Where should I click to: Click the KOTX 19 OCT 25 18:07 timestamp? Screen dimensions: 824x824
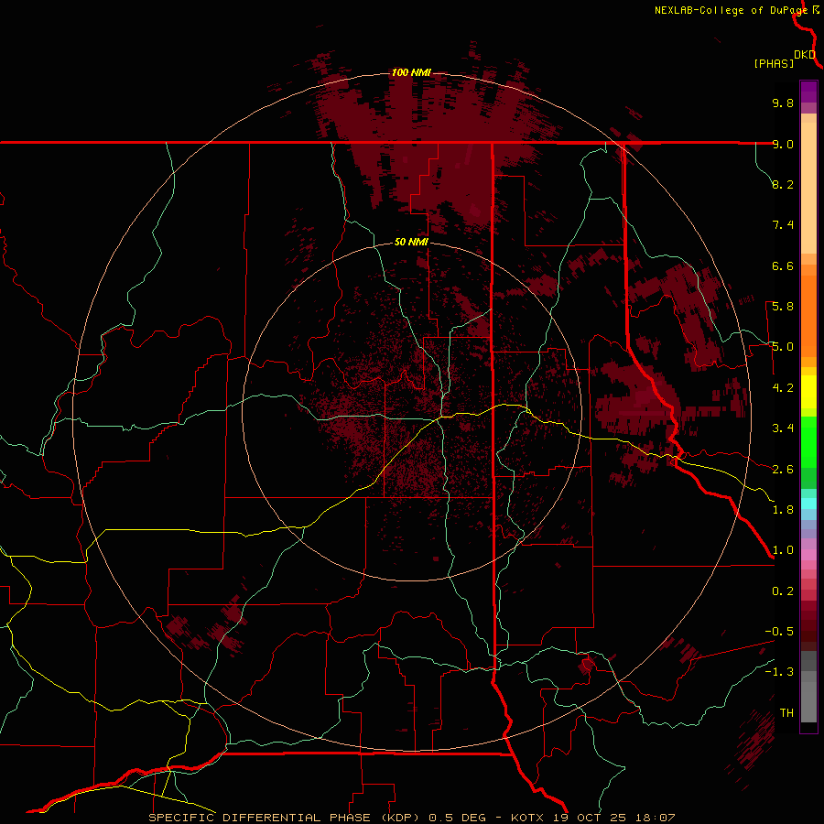click(x=592, y=818)
